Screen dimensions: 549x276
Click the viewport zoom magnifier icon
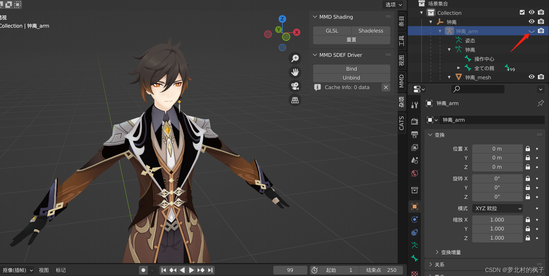(x=295, y=58)
